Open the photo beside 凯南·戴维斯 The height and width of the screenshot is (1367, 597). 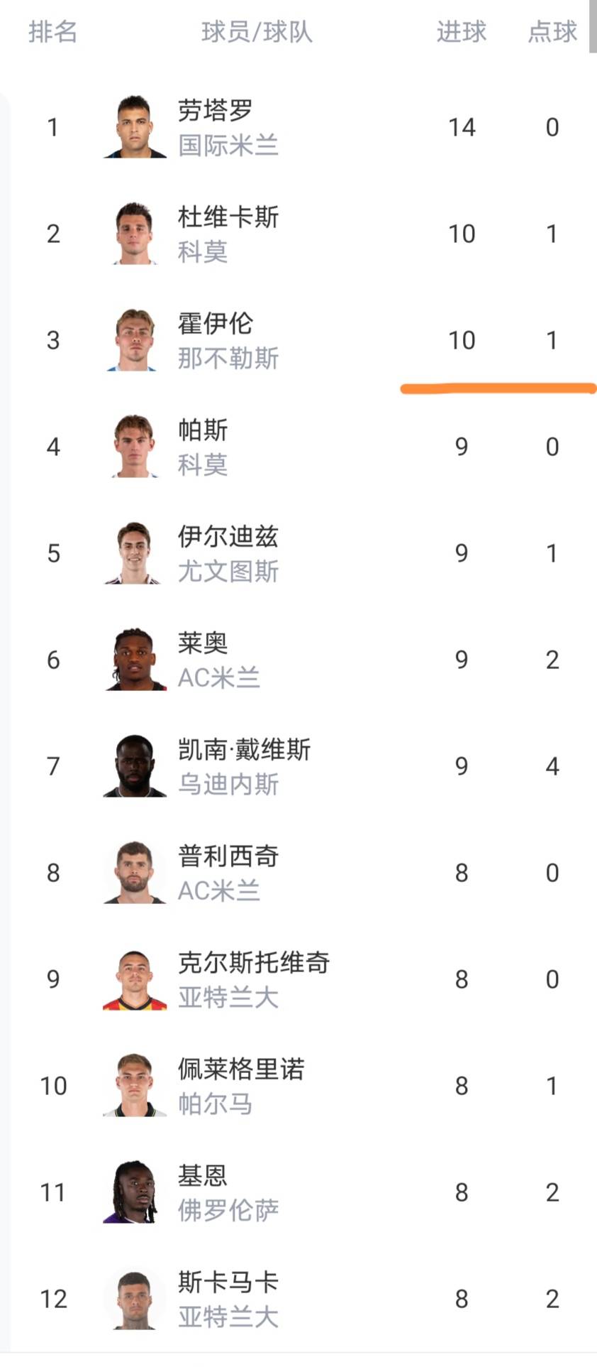(135, 766)
